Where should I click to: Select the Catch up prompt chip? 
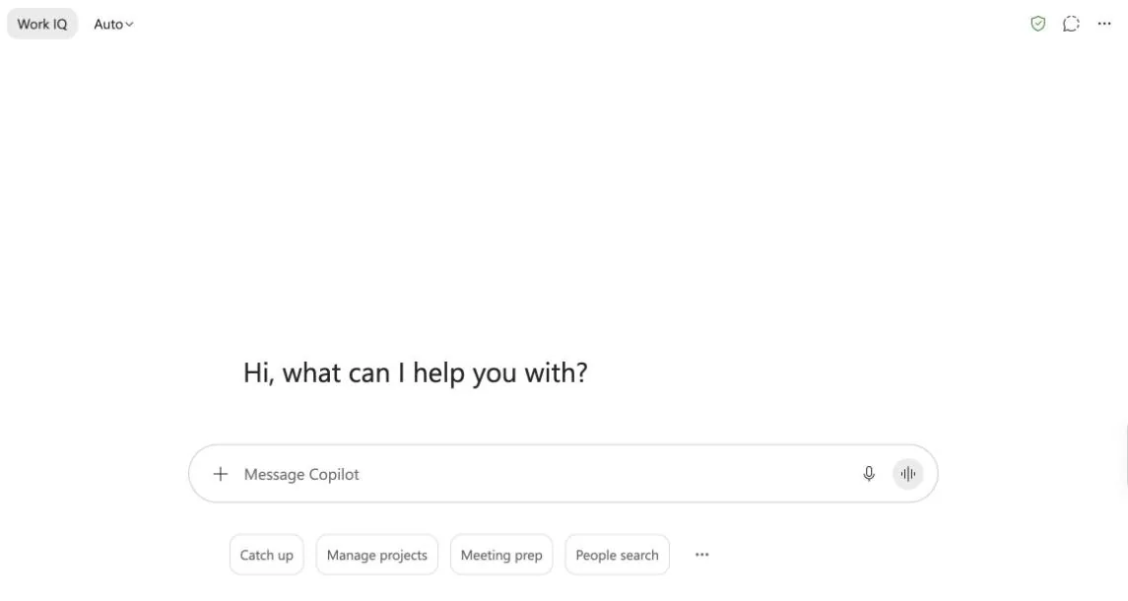(x=266, y=555)
